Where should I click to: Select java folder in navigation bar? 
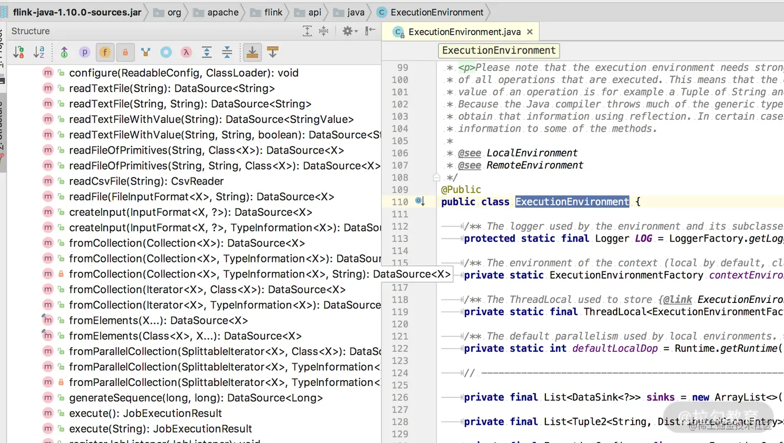point(349,12)
